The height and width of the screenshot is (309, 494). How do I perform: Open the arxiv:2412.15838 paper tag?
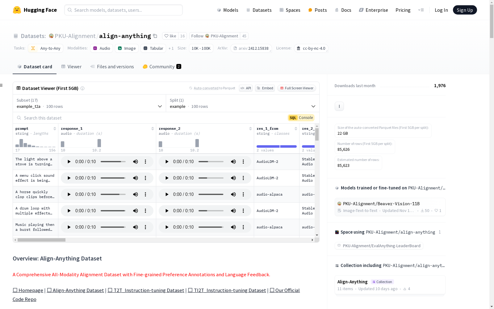[251, 49]
